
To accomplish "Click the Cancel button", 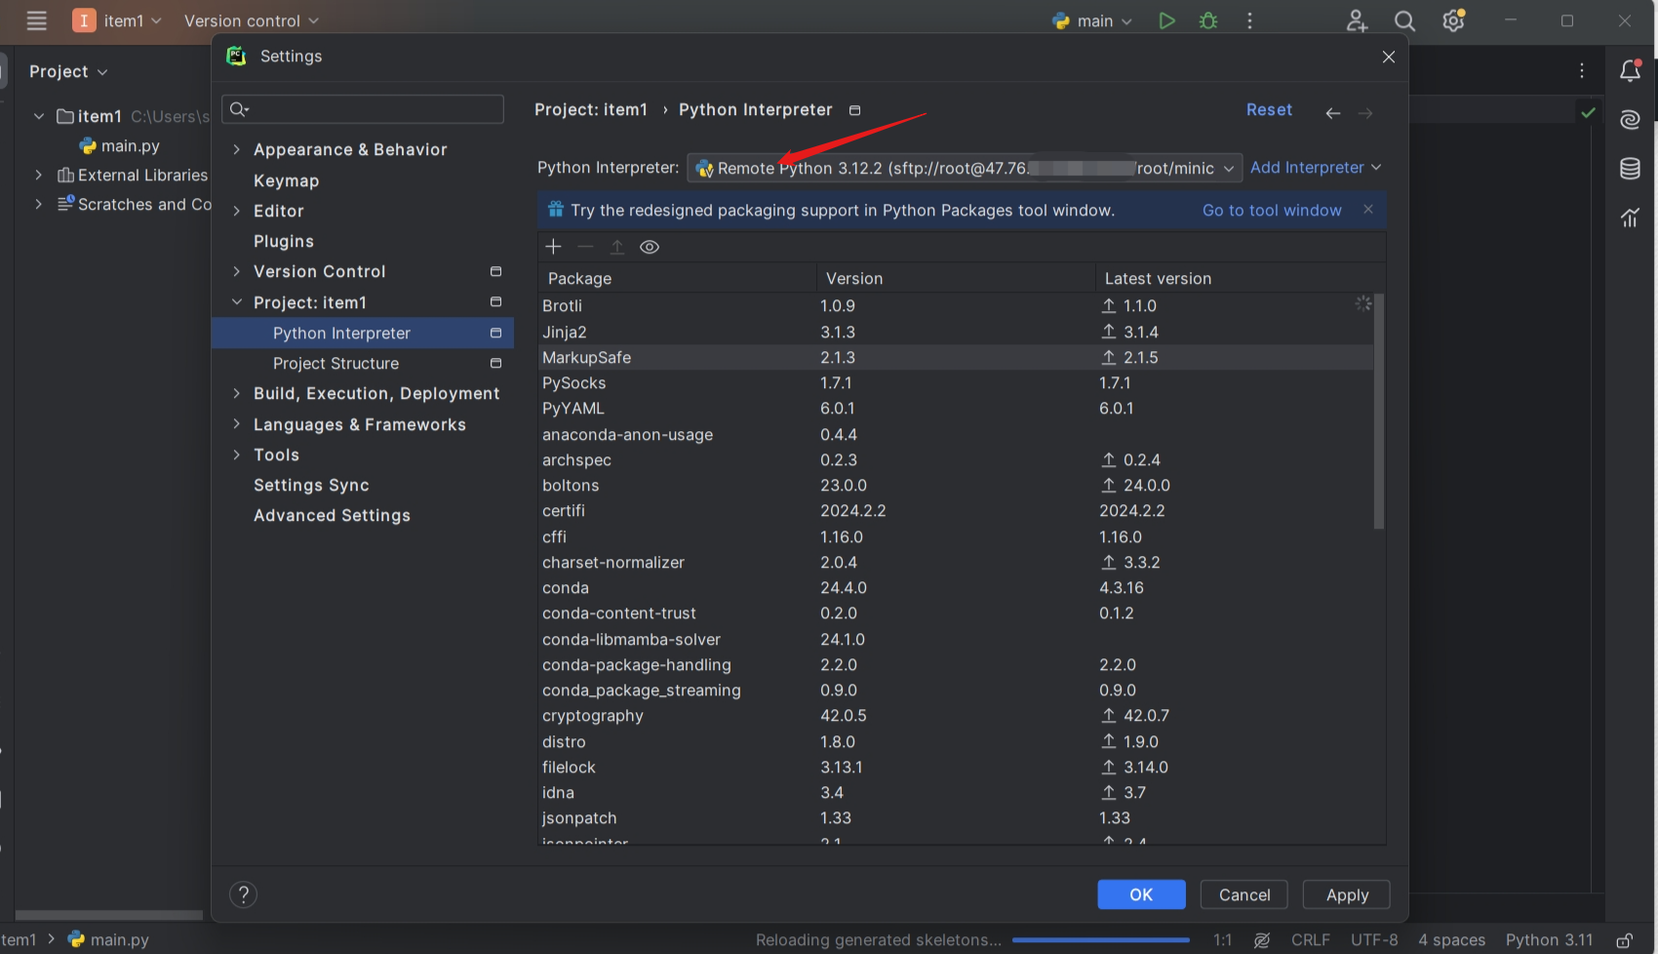I will tap(1244, 894).
